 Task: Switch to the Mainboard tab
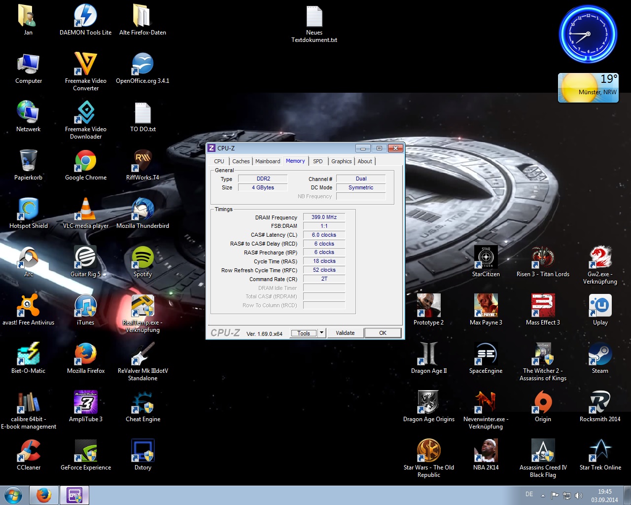[x=268, y=161]
